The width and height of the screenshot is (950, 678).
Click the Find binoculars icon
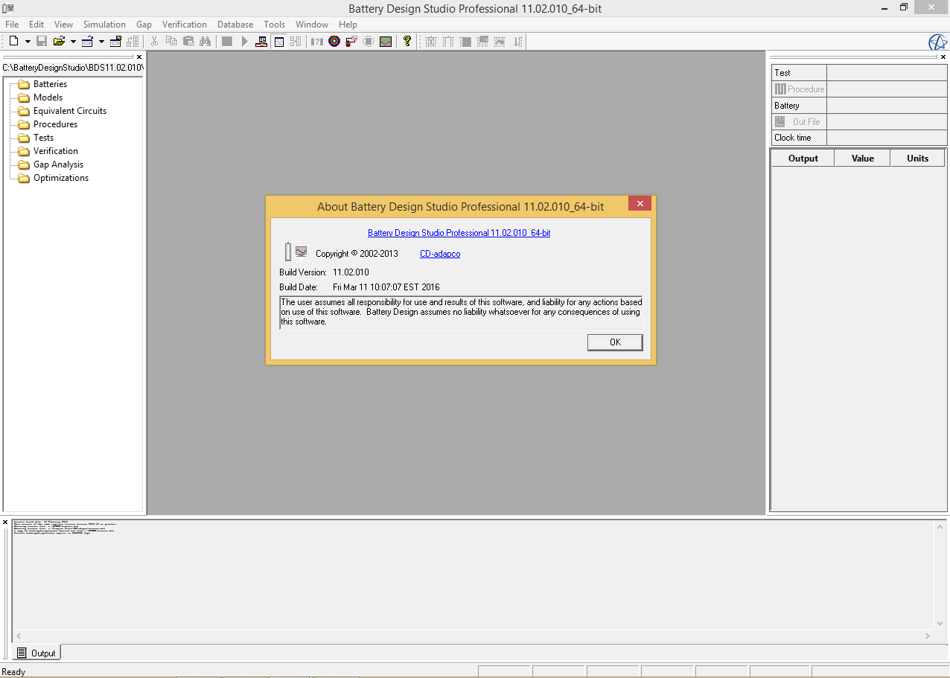205,42
